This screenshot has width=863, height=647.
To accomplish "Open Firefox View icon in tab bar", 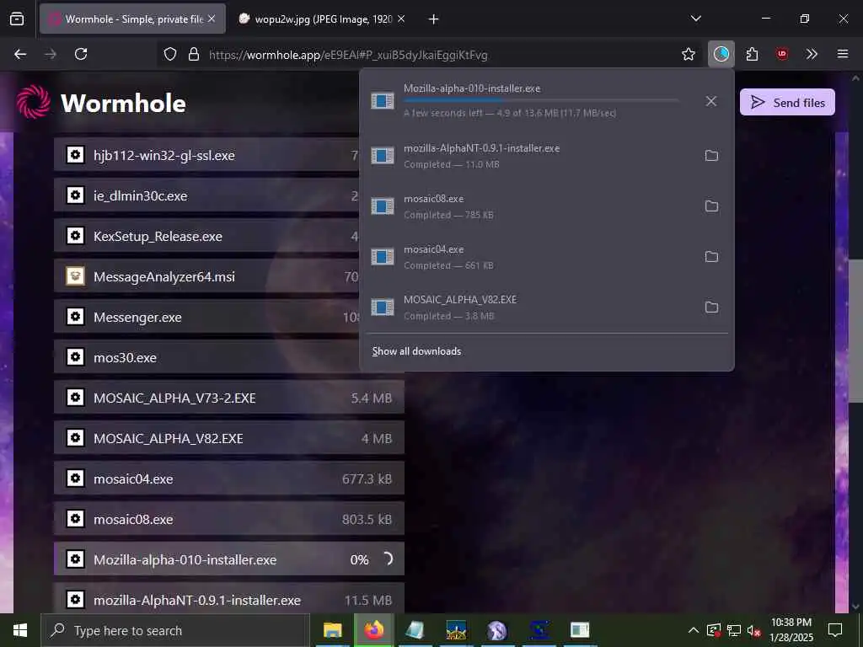I will 17,19.
